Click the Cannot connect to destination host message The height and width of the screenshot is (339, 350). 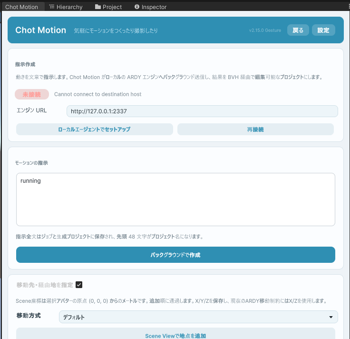tap(97, 94)
